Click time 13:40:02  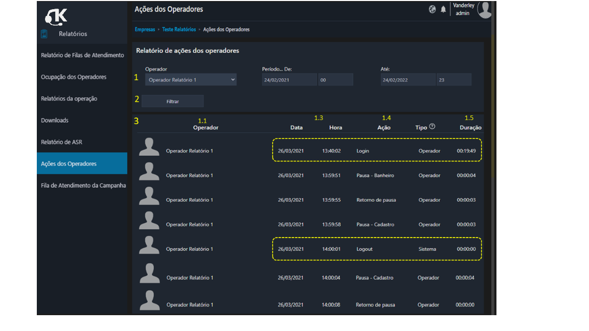coord(331,151)
